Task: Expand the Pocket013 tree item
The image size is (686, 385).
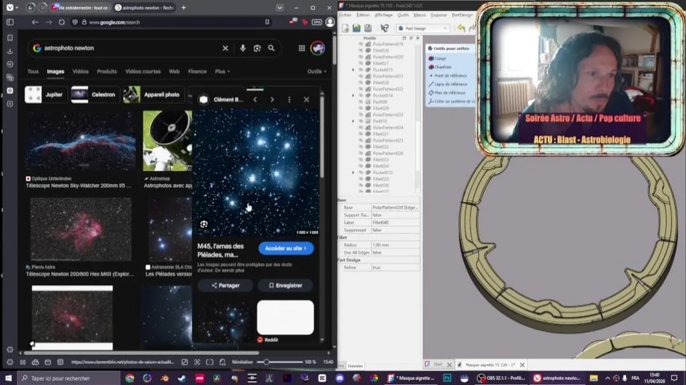Action: 353,70
